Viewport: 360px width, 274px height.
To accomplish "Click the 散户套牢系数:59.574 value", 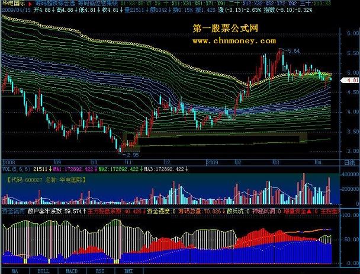I will [55, 211].
